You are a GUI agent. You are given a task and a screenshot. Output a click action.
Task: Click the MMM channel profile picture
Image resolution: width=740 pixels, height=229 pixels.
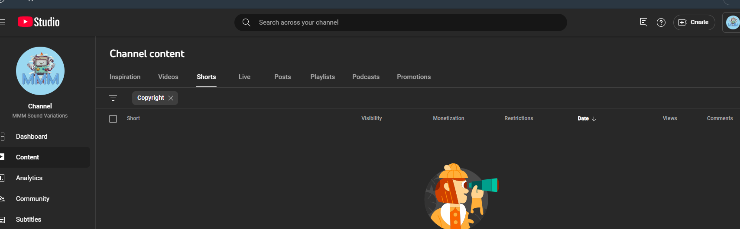[x=40, y=71]
